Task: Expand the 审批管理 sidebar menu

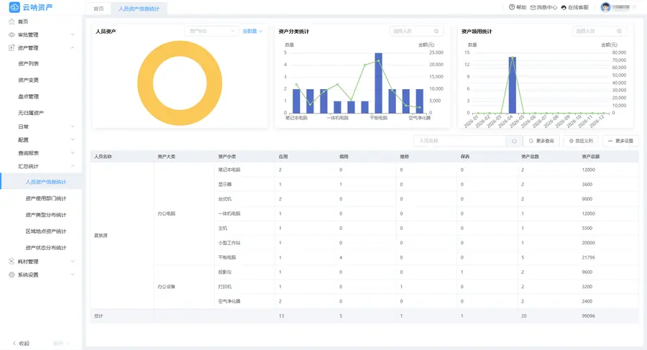Action: (41, 34)
